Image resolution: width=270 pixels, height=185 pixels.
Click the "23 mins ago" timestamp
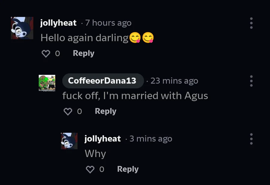click(174, 81)
